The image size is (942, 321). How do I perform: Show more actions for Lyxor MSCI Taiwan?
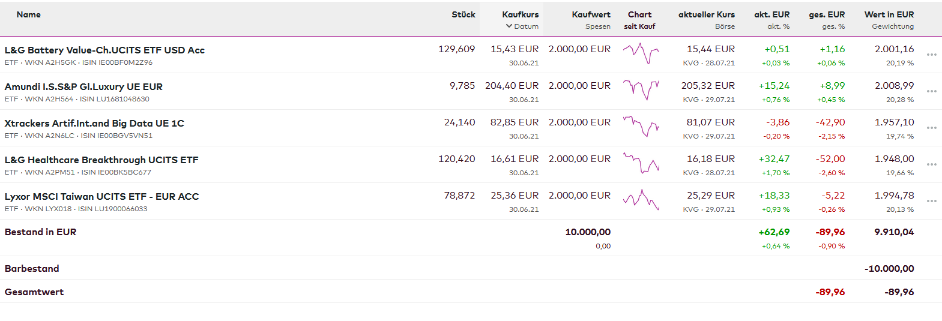click(931, 201)
